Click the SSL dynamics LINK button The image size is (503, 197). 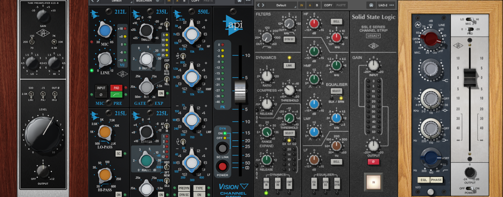[289, 65]
